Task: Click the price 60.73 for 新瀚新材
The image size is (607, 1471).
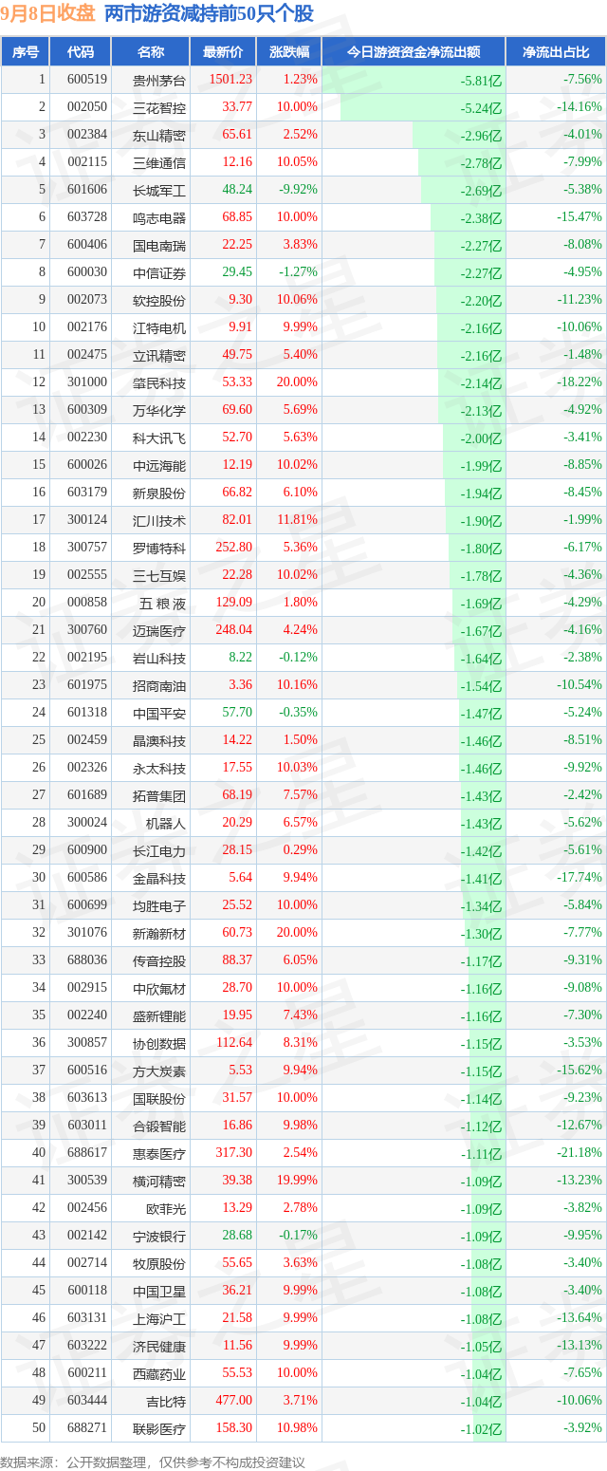Action: click(237, 933)
